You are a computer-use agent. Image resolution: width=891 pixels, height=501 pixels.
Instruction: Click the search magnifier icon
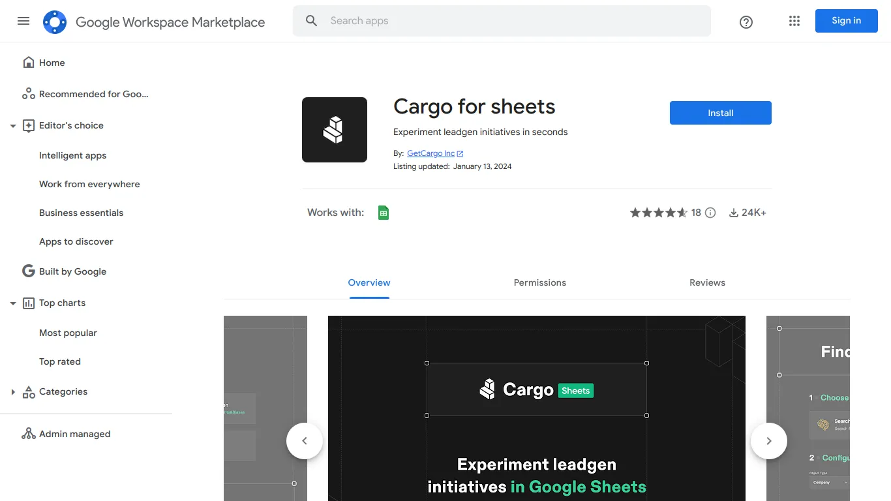[312, 21]
